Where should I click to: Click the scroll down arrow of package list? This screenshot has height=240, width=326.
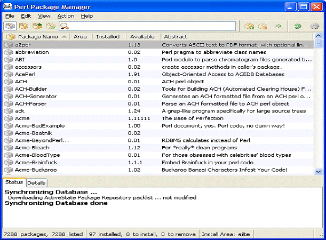point(319,172)
